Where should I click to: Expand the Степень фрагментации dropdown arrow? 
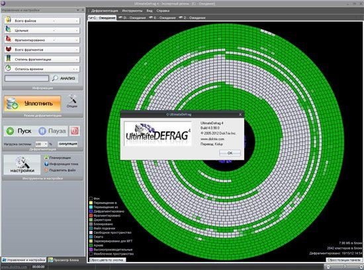tap(77, 59)
